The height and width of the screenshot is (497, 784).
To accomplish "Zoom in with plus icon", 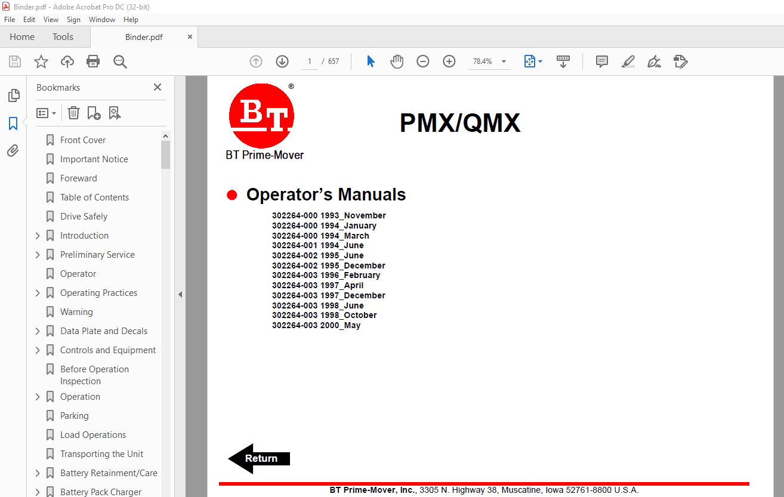I will [x=449, y=61].
